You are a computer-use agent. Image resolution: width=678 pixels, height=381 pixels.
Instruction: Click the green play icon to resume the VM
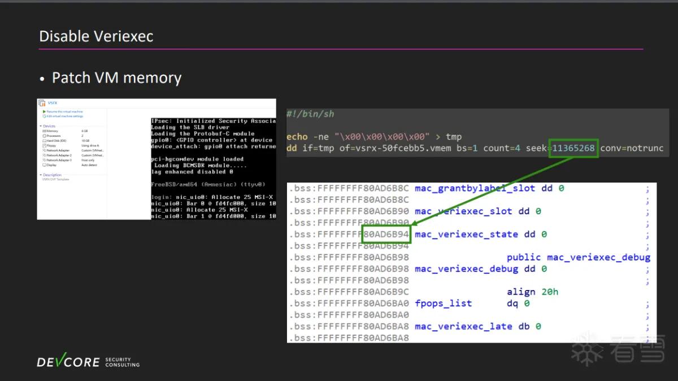(44, 111)
